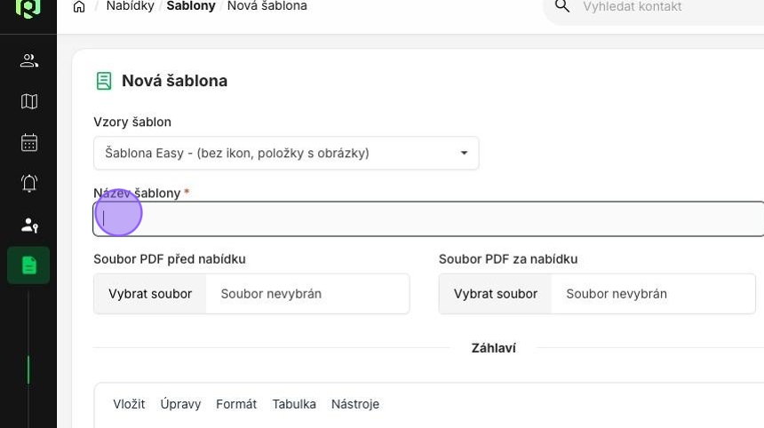The image size is (764, 428).
Task: Open the user permissions key icon
Action: point(29,225)
